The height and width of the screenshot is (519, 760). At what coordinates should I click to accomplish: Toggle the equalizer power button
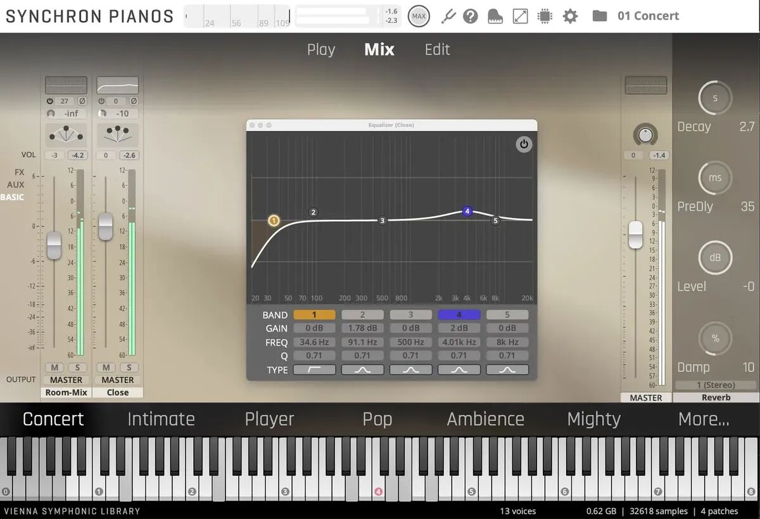coord(523,144)
